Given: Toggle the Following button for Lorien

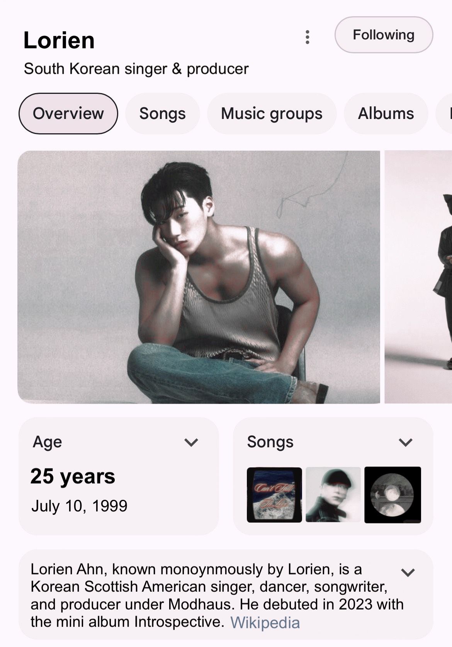Looking at the screenshot, I should click(384, 35).
